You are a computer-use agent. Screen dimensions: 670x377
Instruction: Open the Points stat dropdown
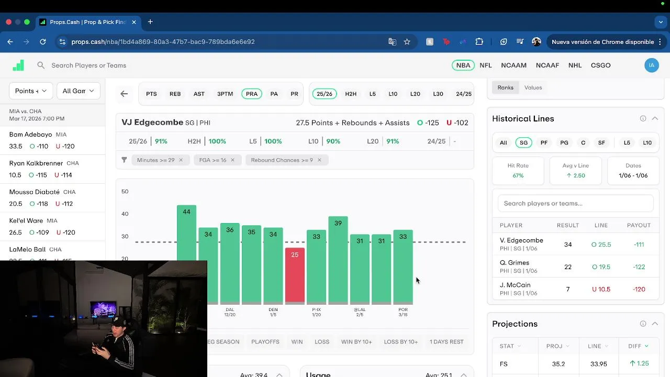31,91
